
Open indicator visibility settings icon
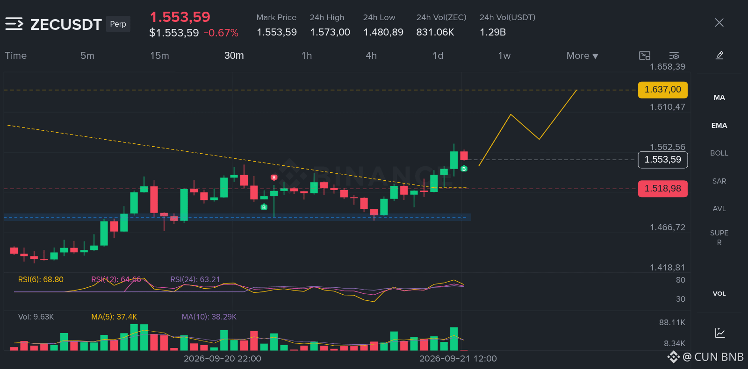(x=674, y=56)
